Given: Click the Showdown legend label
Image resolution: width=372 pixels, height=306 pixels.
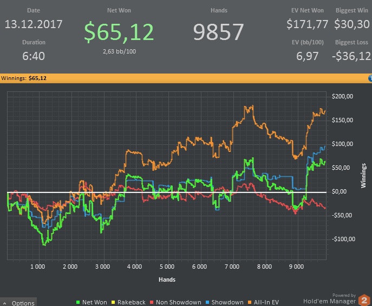Looking at the screenshot, I should pyautogui.click(x=227, y=302).
